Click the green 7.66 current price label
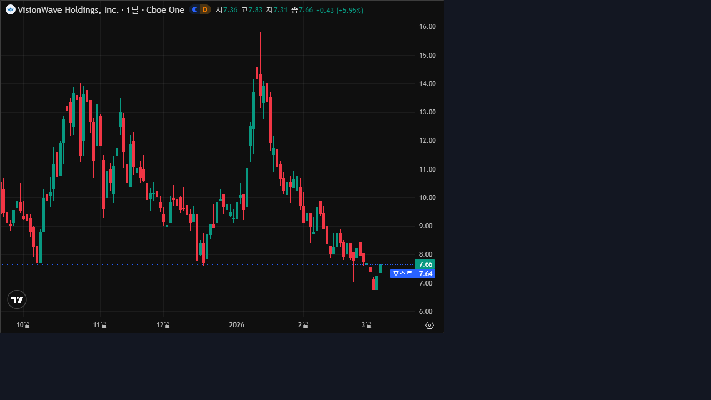The image size is (711, 400). (425, 264)
